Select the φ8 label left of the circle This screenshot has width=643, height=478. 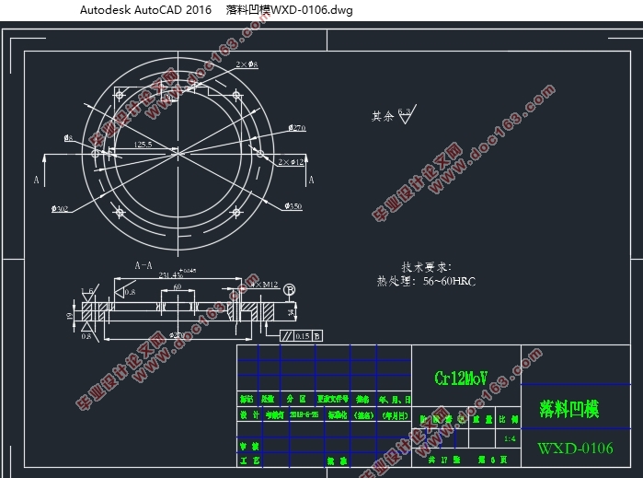(68, 137)
